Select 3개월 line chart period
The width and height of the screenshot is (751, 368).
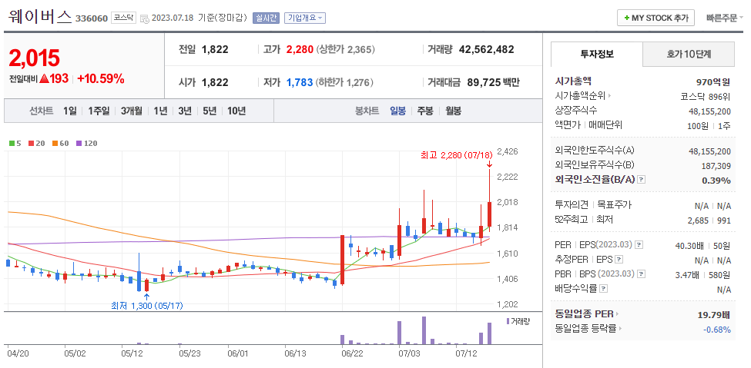point(131,111)
